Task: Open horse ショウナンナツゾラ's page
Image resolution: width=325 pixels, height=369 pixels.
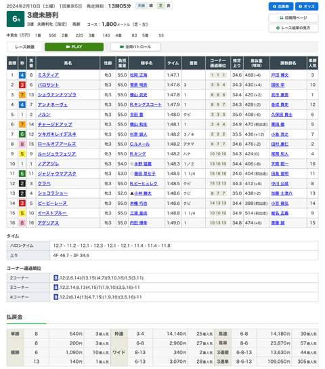Action: click(57, 95)
